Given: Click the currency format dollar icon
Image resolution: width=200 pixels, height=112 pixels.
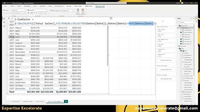Looking at the screenshot, I should pos(28,13).
